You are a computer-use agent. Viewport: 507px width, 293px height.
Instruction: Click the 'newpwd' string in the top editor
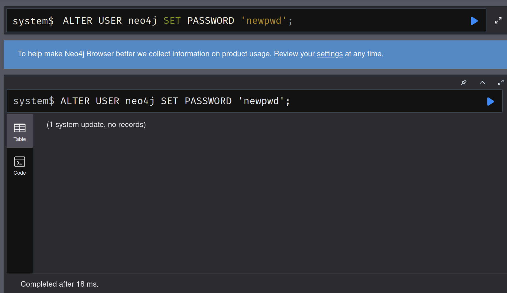pos(264,21)
